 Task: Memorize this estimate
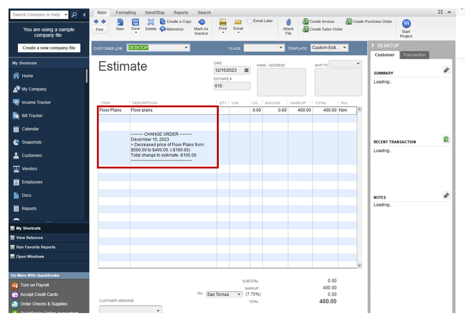(172, 29)
